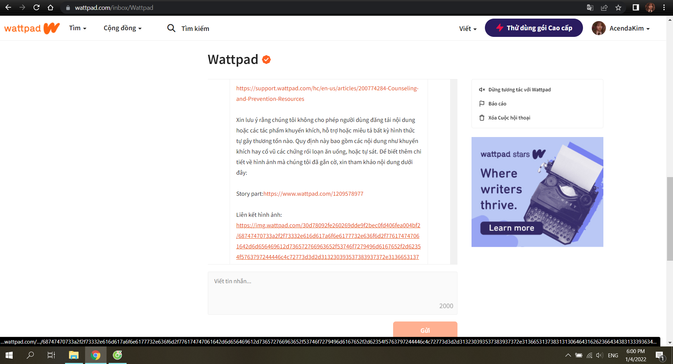This screenshot has width=673, height=364.
Task: Open the Viết dropdown menu
Action: tap(468, 28)
